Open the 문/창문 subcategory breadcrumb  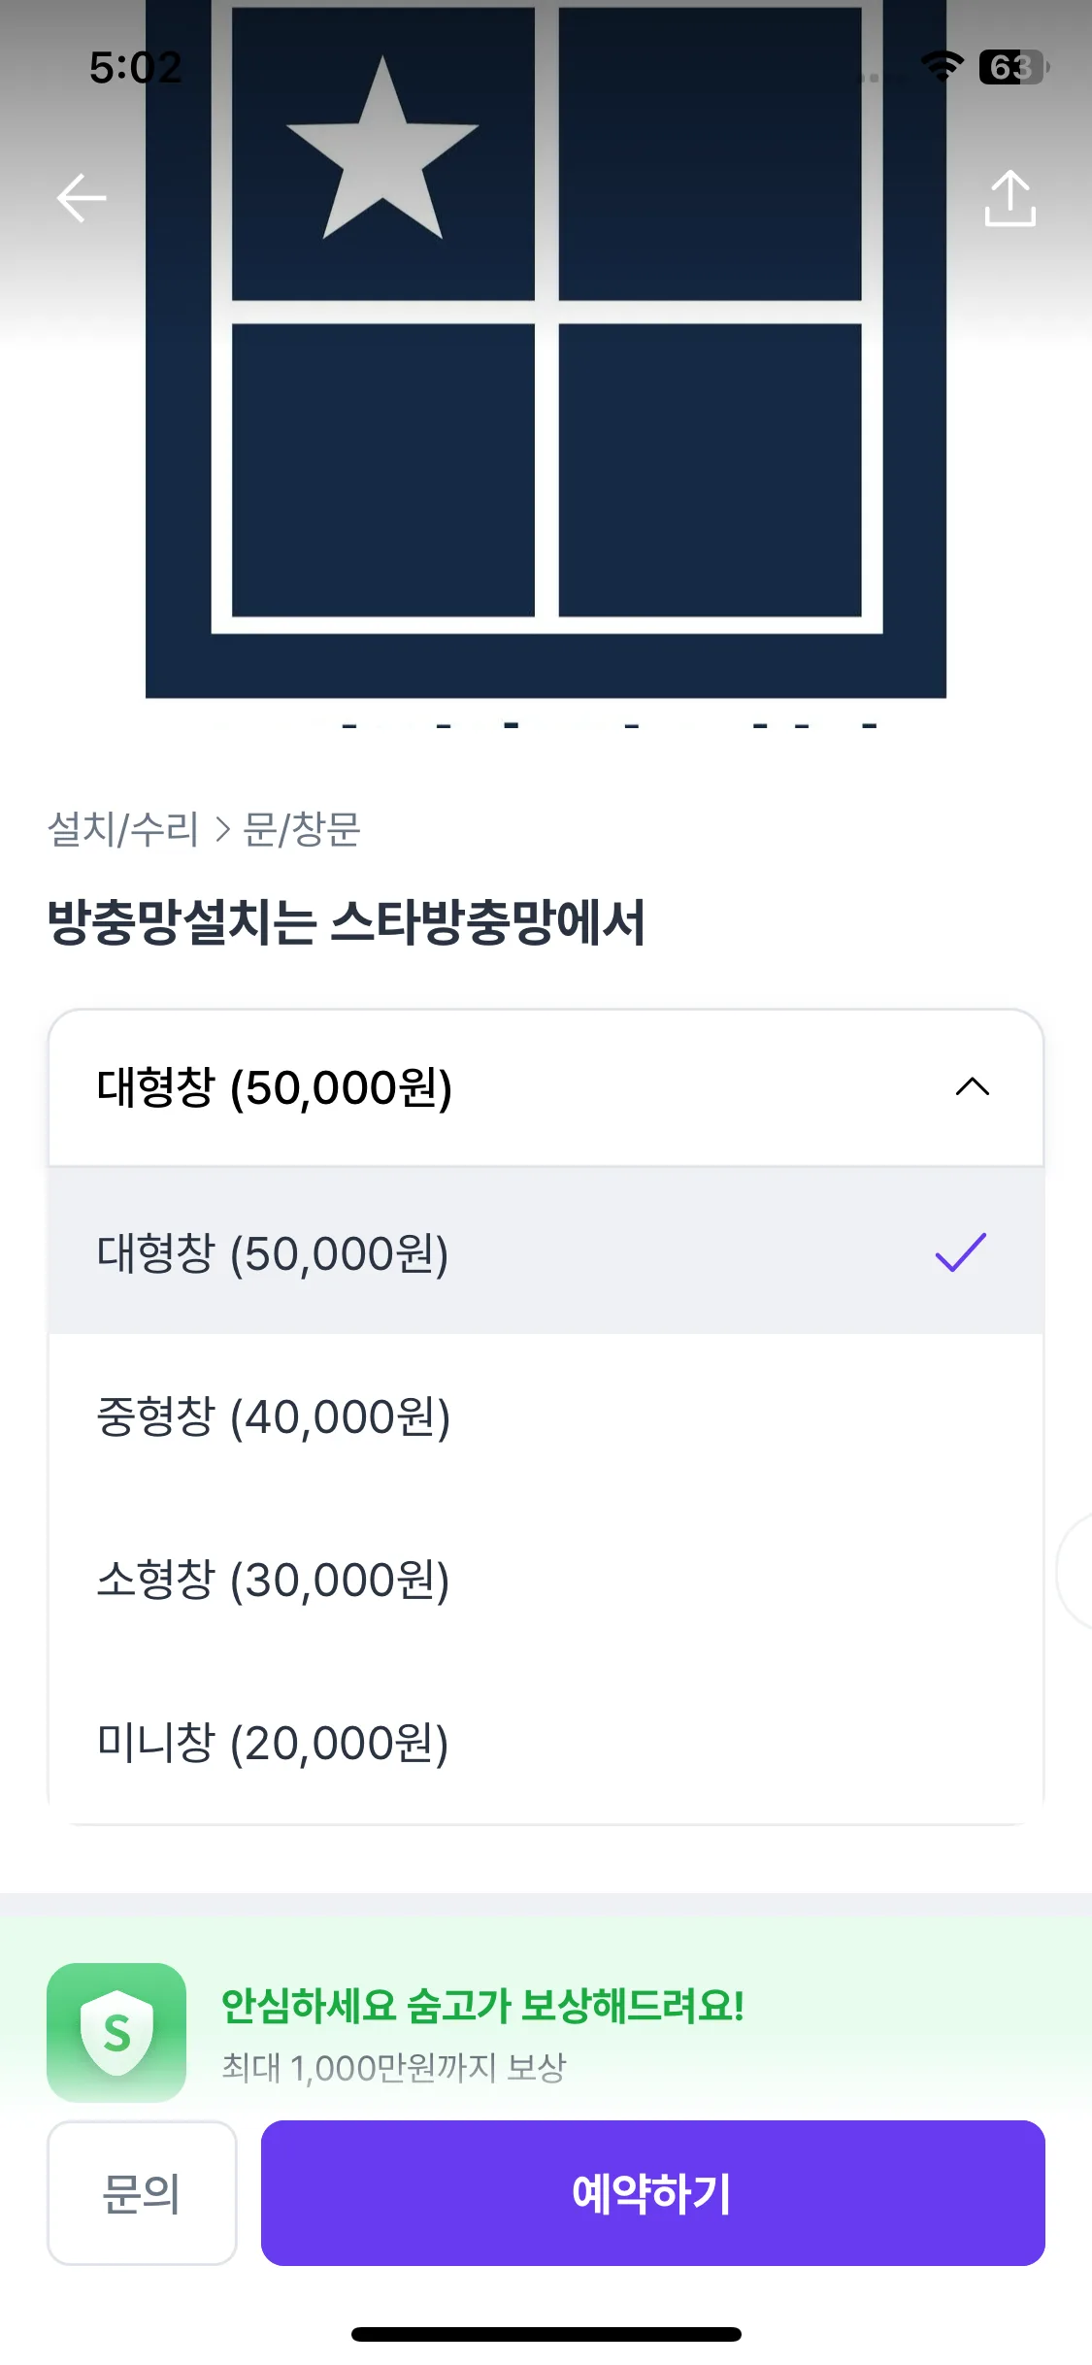(x=302, y=829)
